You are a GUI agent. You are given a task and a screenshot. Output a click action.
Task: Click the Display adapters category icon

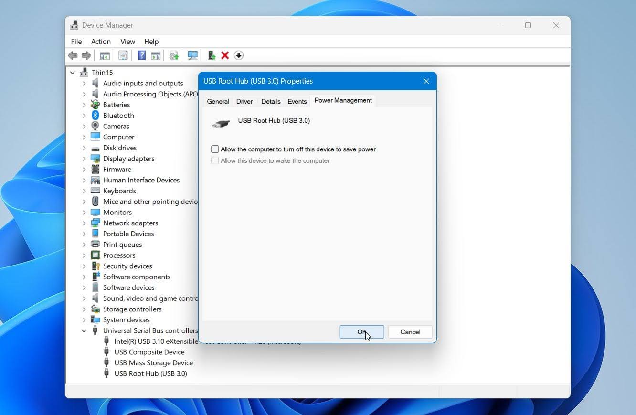point(95,159)
